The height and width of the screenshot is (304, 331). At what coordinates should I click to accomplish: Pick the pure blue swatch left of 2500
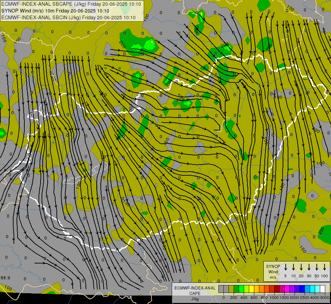point(303,289)
